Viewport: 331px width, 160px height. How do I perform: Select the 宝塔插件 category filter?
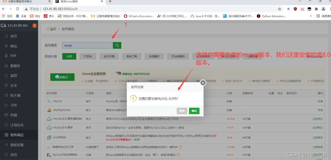pos(154,56)
